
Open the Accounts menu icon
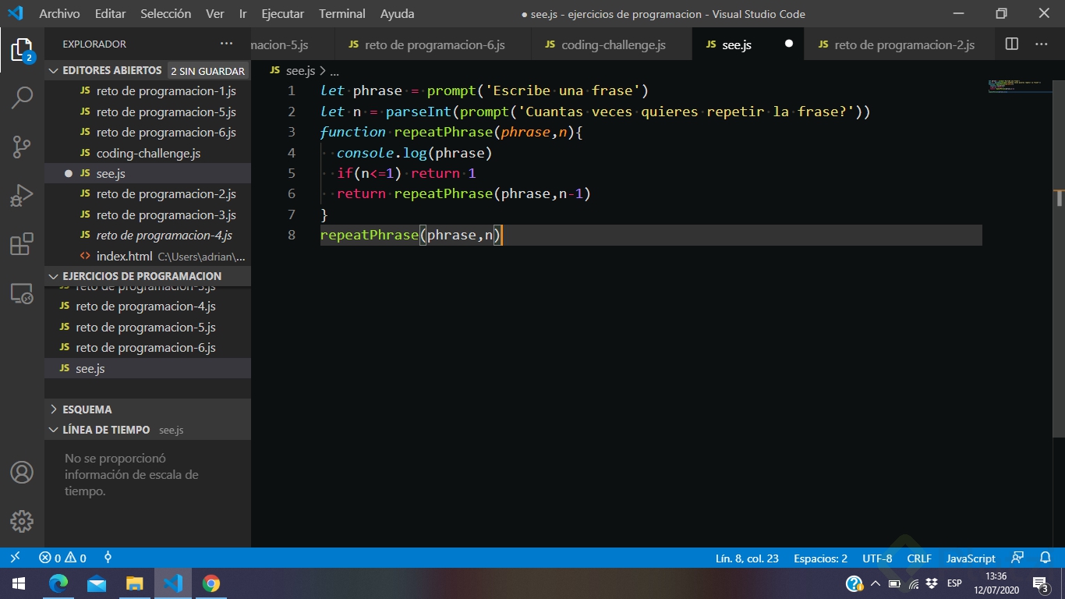(x=22, y=472)
